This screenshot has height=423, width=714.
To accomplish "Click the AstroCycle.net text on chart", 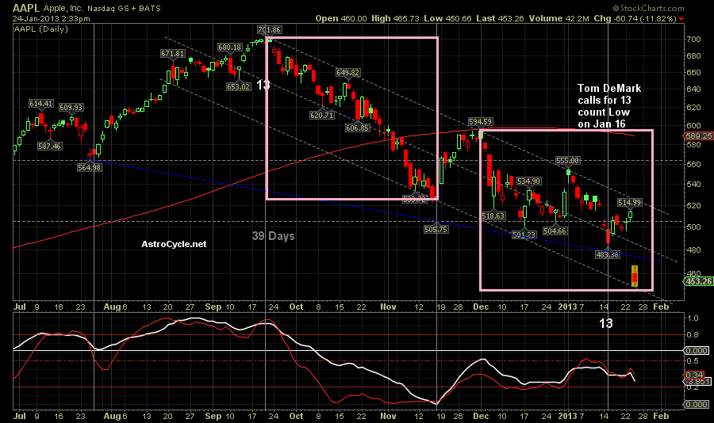I will [174, 244].
